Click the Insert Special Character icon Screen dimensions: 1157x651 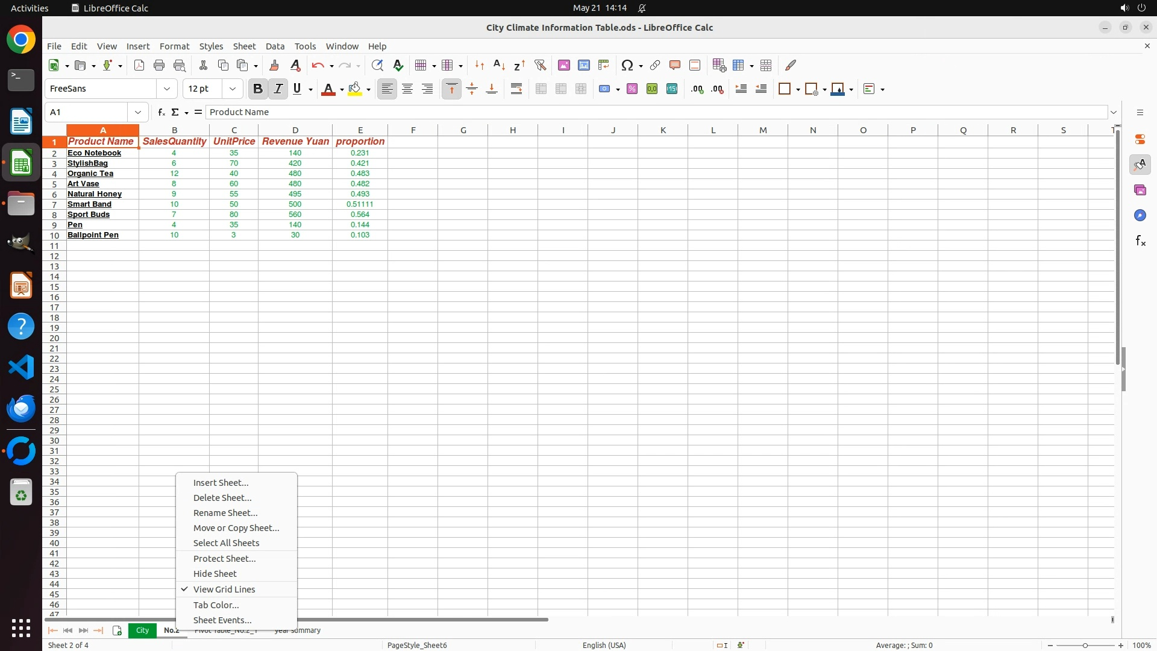(627, 65)
